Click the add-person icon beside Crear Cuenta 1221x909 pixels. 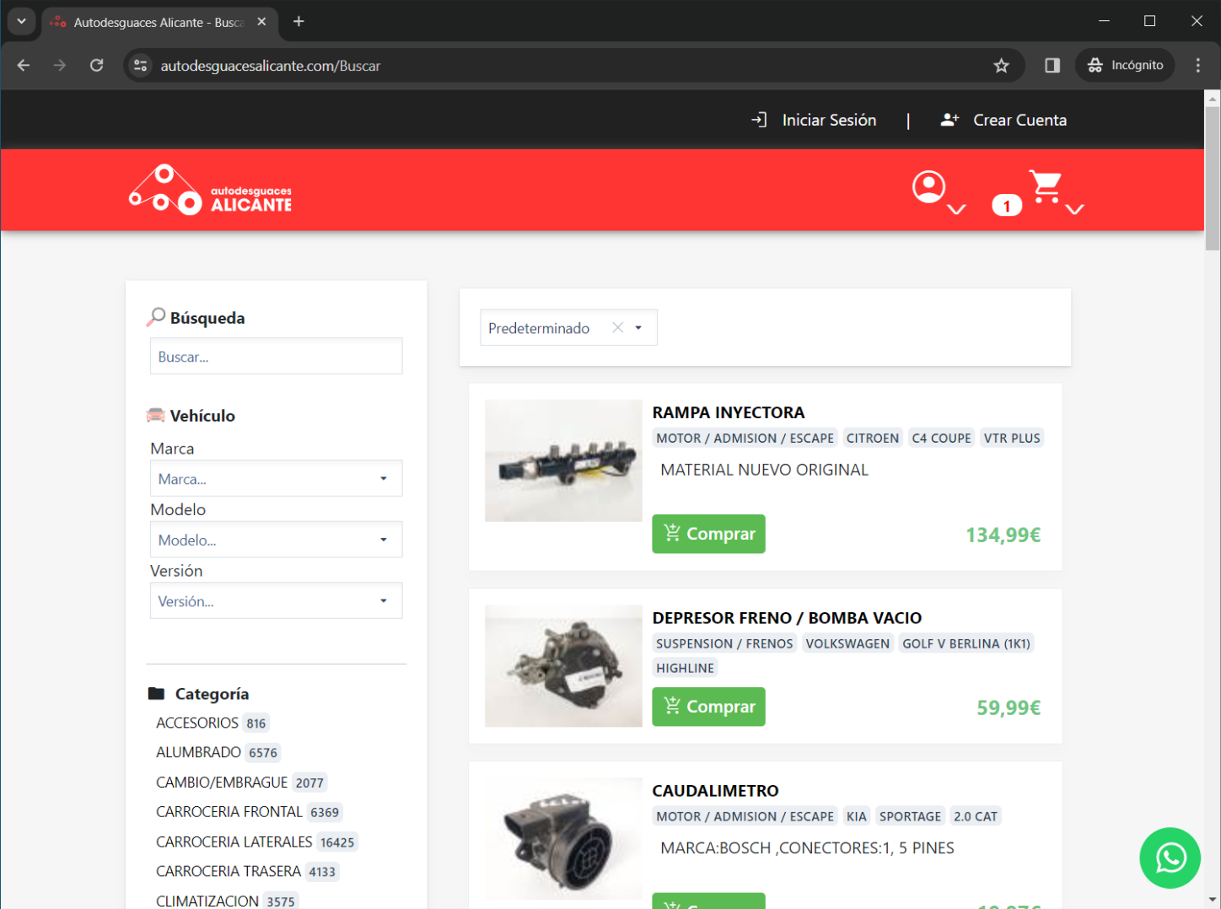[x=949, y=119]
